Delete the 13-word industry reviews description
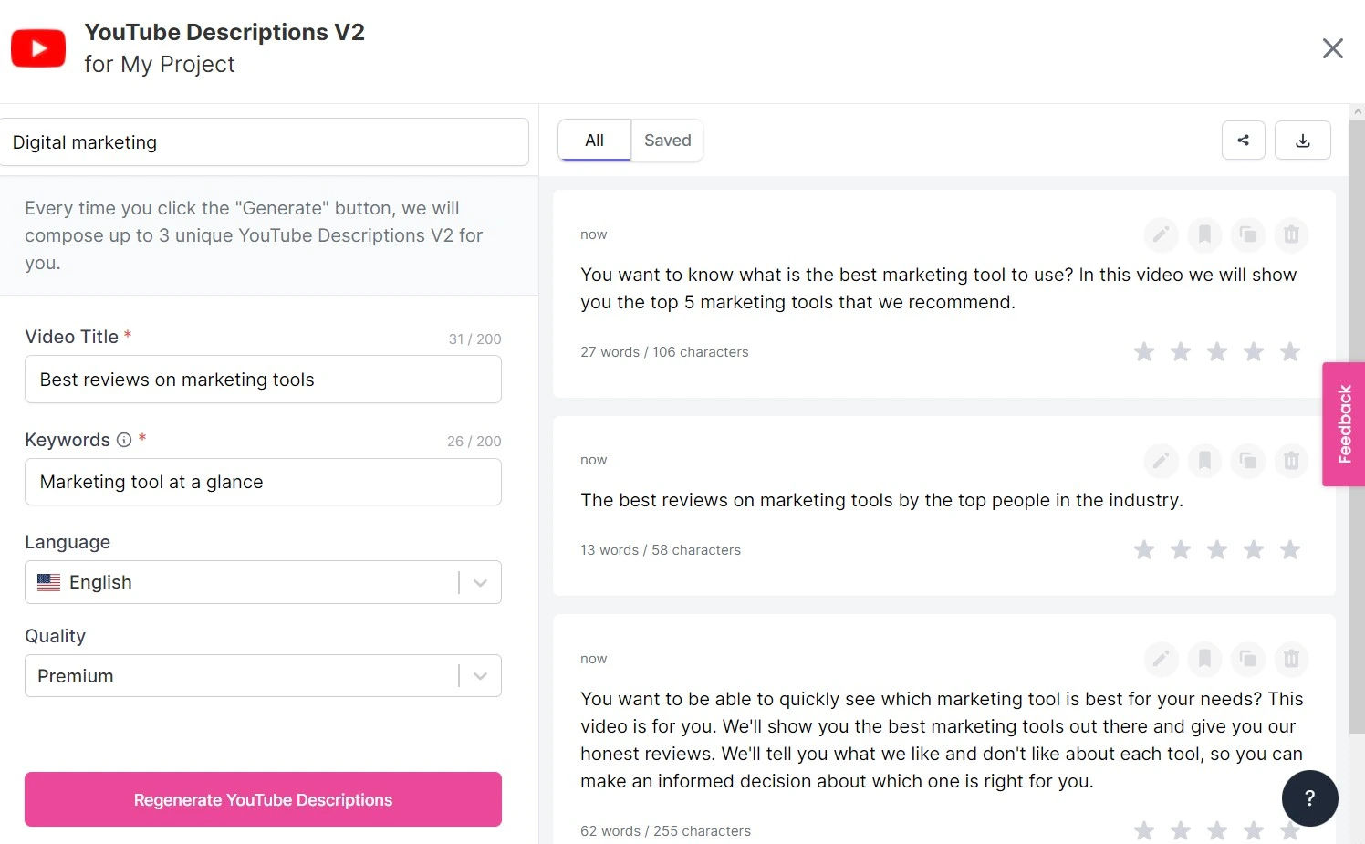The height and width of the screenshot is (844, 1365). (1291, 460)
